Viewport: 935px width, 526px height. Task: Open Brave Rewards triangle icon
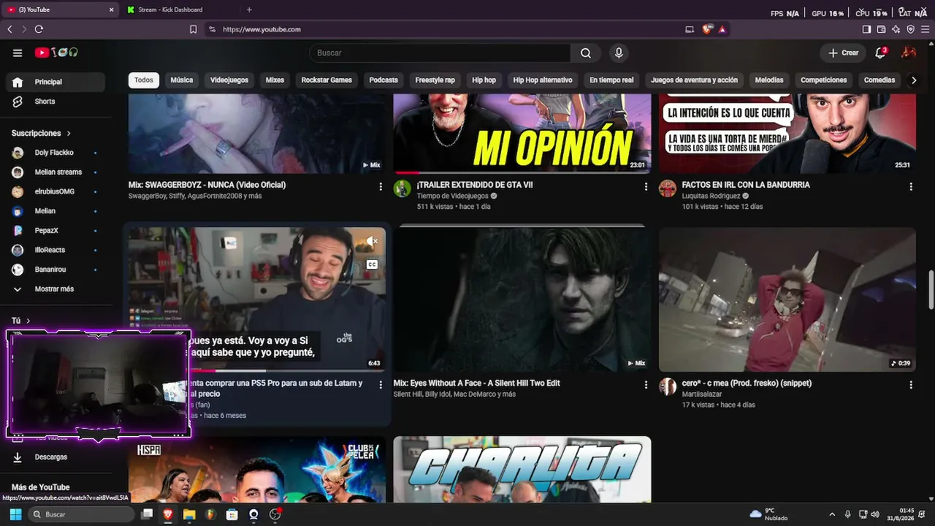[x=722, y=29]
